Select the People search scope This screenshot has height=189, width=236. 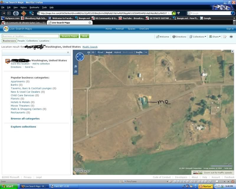tap(21, 41)
